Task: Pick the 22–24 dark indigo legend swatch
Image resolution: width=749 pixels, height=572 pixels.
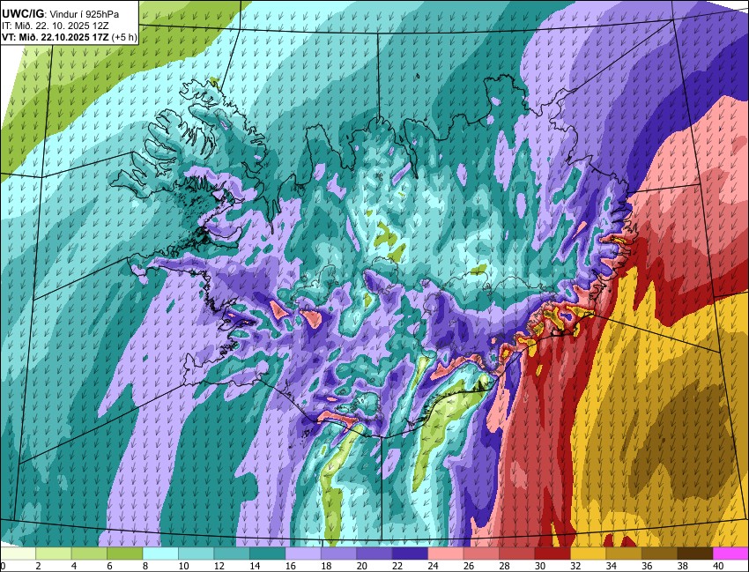Action: (410, 553)
